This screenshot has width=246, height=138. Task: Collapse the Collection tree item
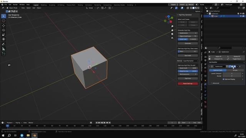[x=208, y=14]
